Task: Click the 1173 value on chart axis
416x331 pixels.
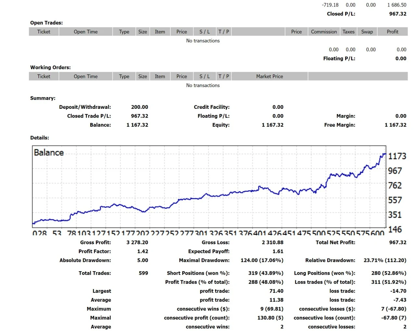Action: [397, 156]
